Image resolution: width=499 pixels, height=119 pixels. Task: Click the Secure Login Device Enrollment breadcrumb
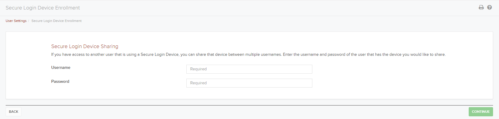point(56,21)
